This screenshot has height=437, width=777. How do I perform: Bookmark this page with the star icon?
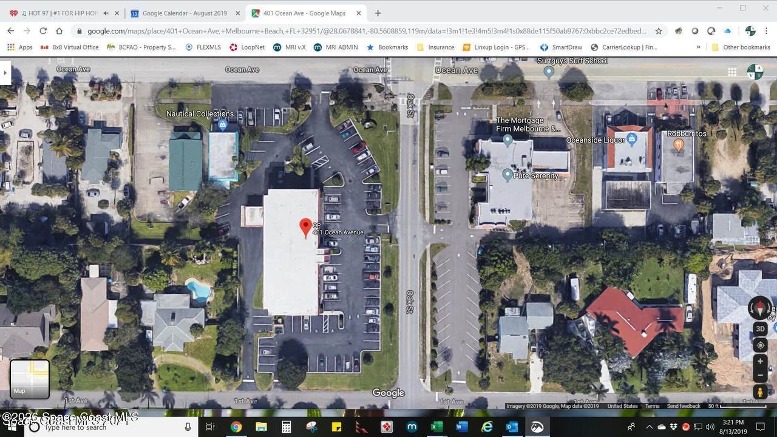[659, 31]
